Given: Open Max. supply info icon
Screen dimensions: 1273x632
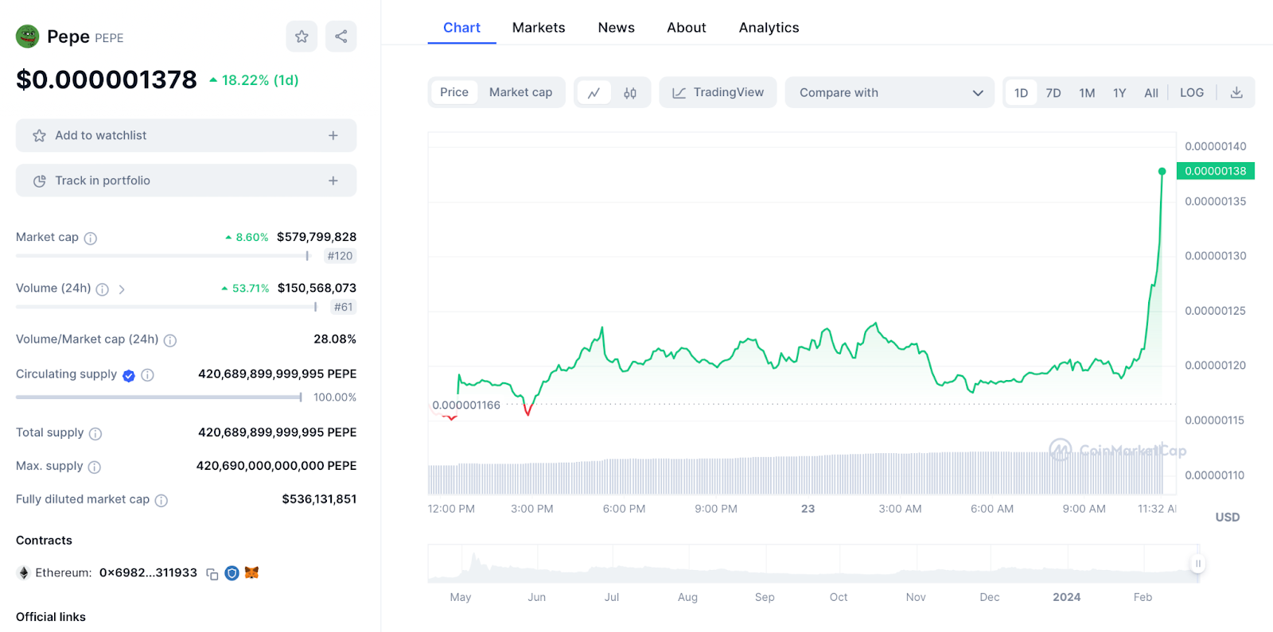Looking at the screenshot, I should tap(95, 467).
